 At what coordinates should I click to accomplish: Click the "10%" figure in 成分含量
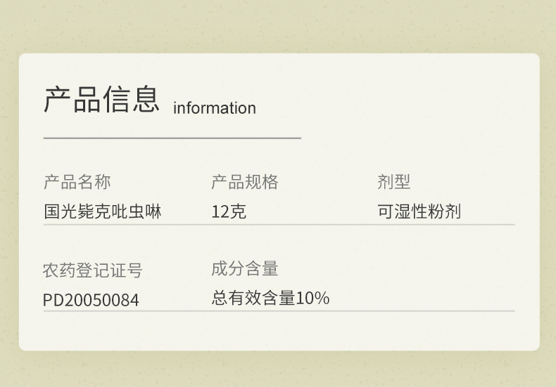[x=312, y=298]
